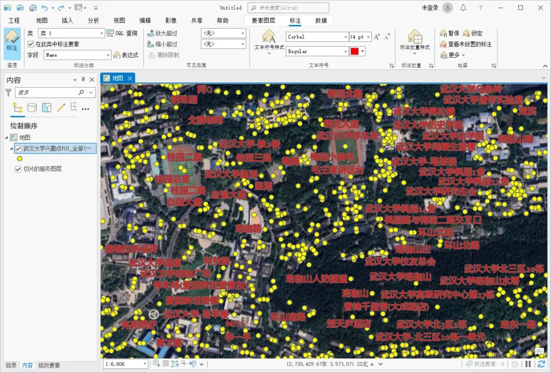This screenshot has height=373, width=551.
Task: Select List By Drawing Order icon in Contents
Action: 17,108
